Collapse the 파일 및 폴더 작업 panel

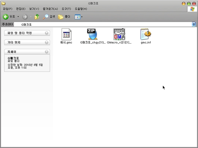click(x=47, y=33)
